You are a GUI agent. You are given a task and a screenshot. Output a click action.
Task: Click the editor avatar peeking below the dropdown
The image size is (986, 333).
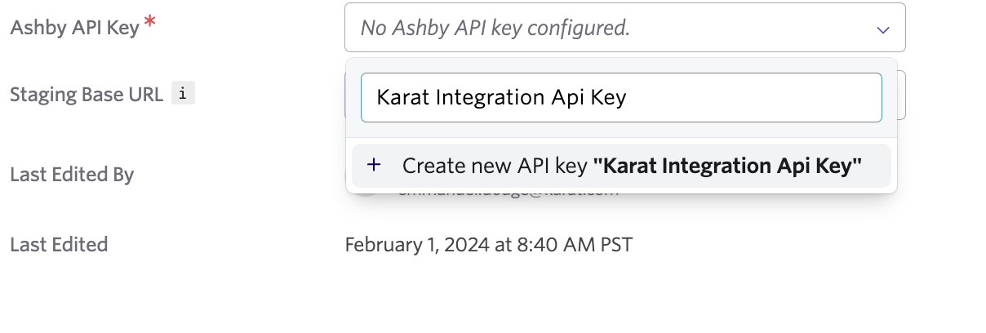366,193
